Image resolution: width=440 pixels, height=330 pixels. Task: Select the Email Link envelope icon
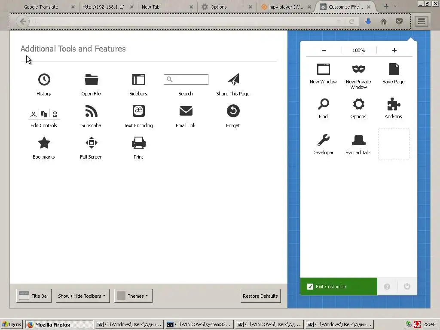click(x=186, y=111)
